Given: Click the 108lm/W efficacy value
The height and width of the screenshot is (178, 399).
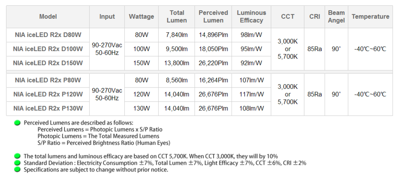Looking at the screenshot, I should [251, 108].
